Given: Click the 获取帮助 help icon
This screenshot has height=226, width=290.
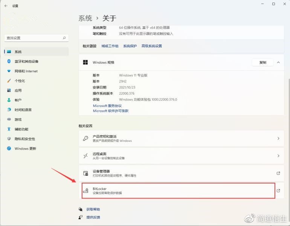Looking at the screenshot, I should pos(81,209).
